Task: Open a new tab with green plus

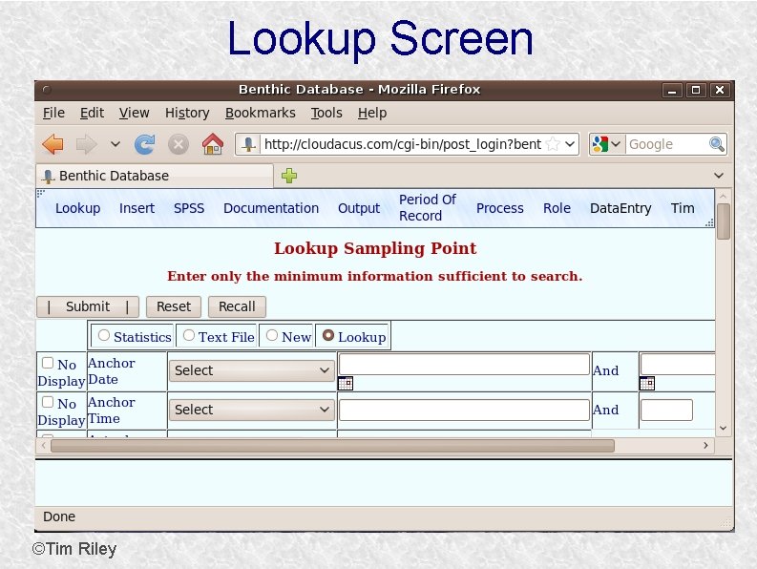Action: [x=289, y=176]
